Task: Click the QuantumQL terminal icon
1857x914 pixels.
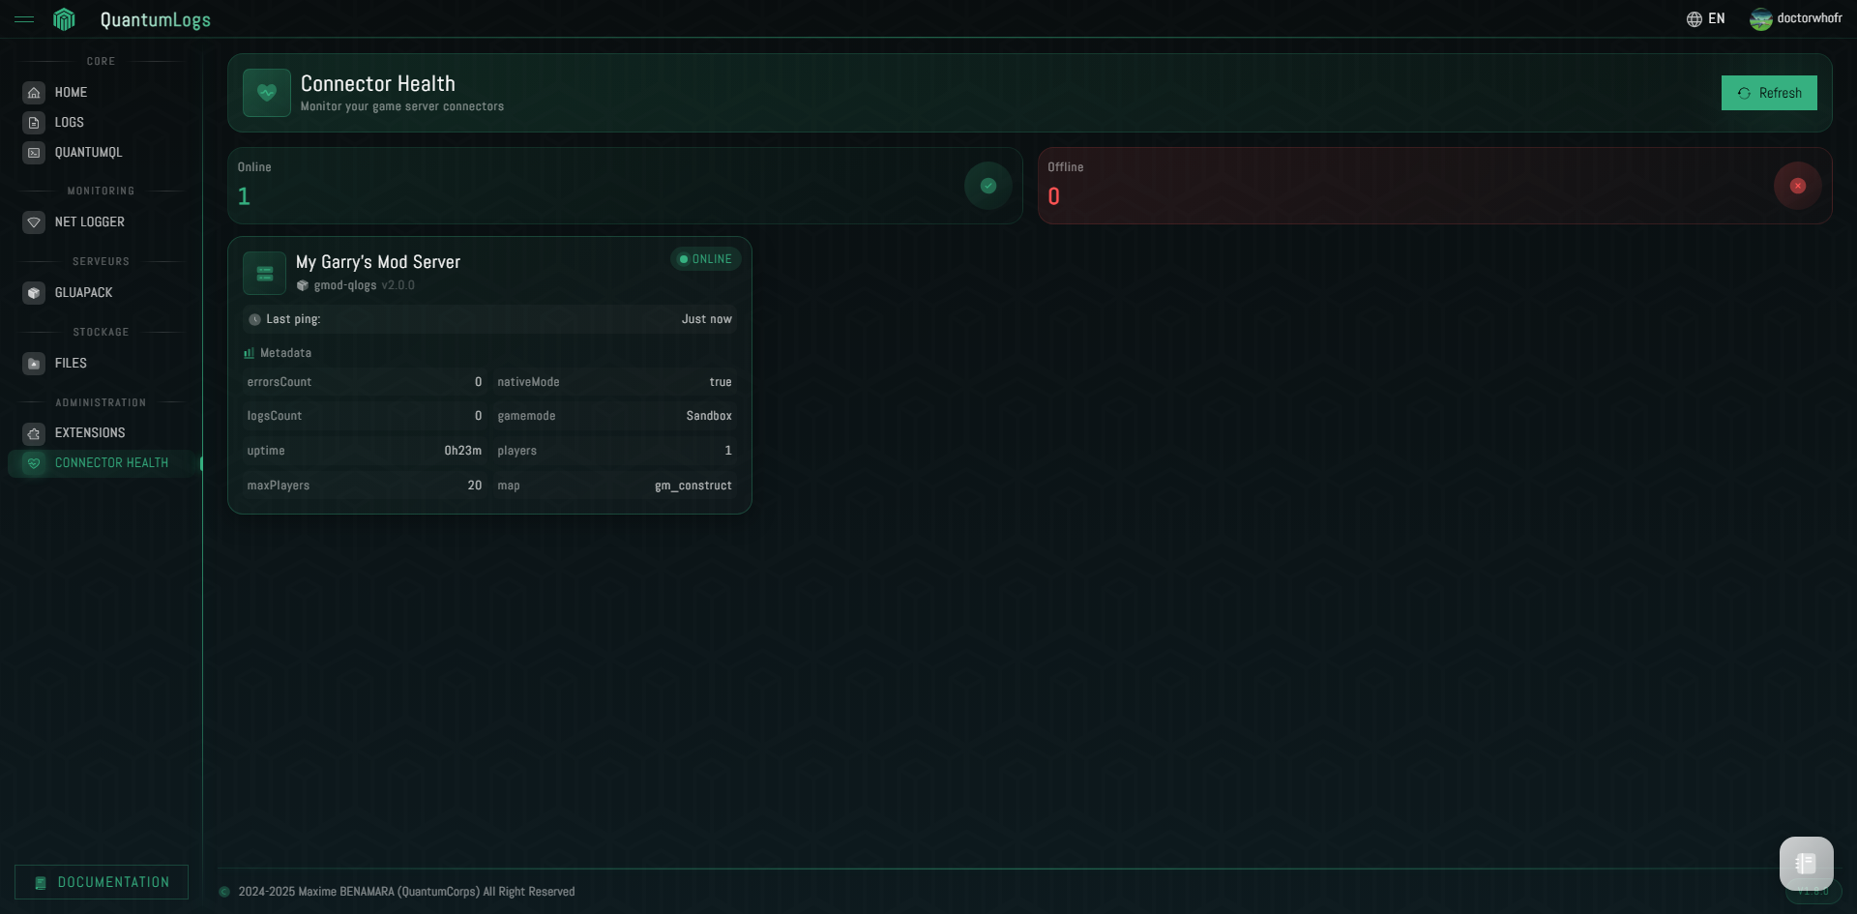Action: 34,153
